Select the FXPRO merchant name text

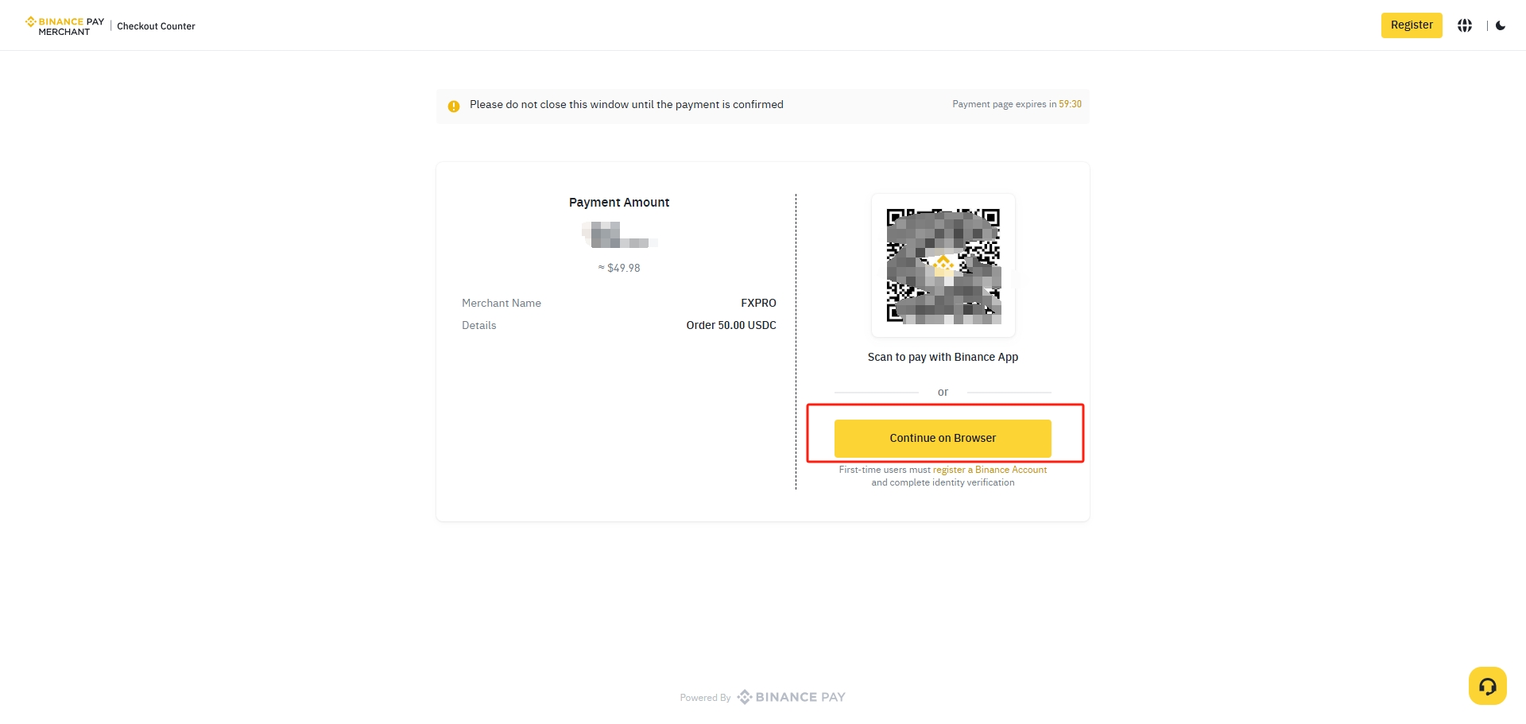tap(758, 303)
